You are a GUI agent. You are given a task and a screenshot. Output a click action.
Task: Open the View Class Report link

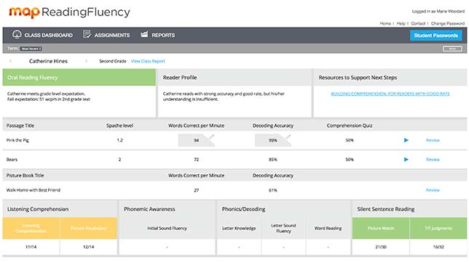[x=148, y=61]
